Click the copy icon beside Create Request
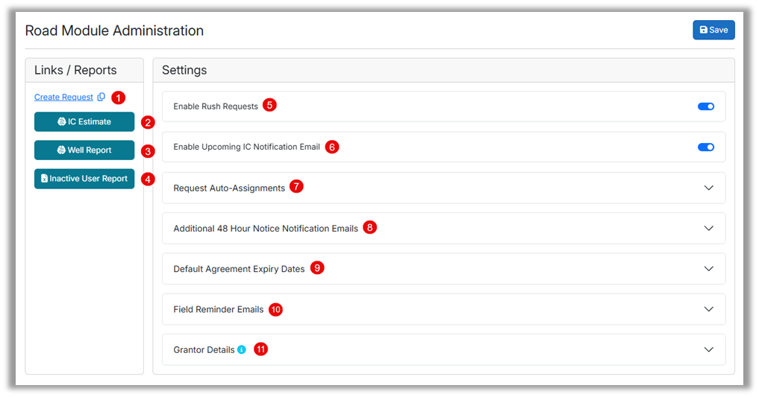 click(101, 97)
